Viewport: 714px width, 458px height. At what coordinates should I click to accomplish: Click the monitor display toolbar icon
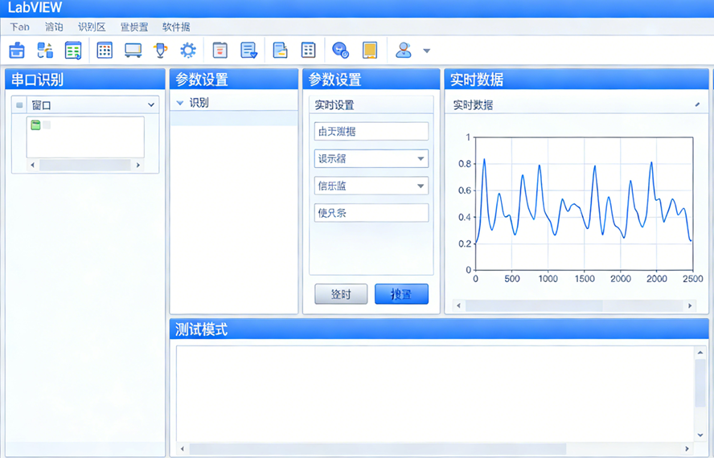click(x=133, y=50)
